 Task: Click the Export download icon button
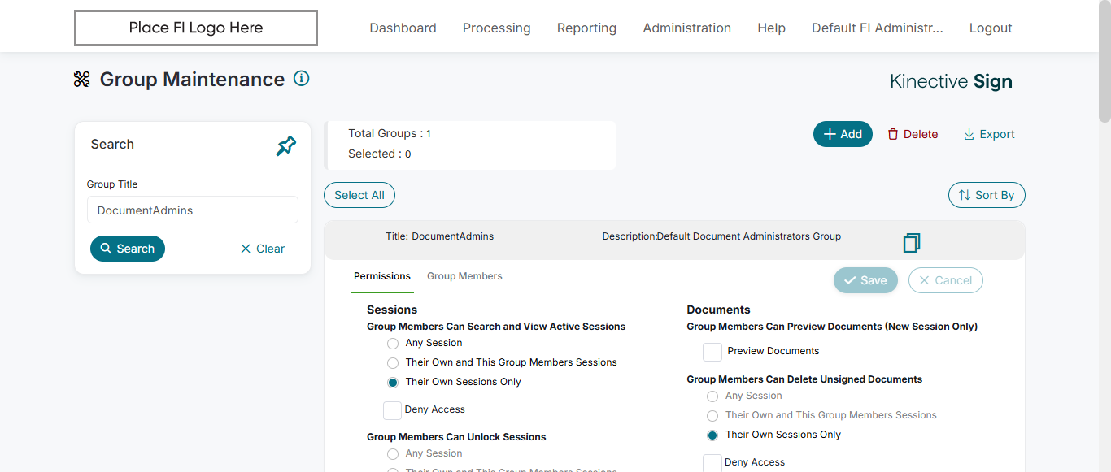pos(989,134)
